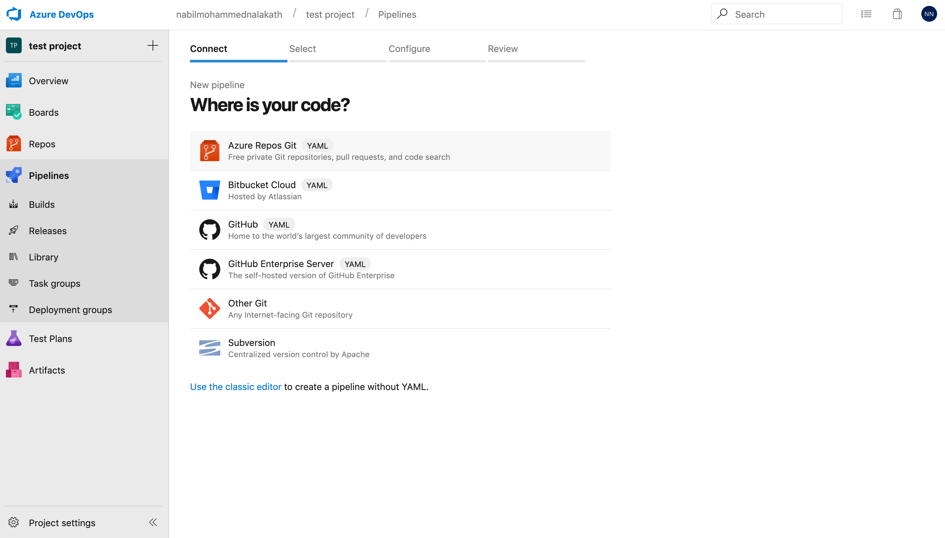The image size is (945, 538).
Task: Click 'Any Internet-facing Git repository' text
Action: click(290, 314)
